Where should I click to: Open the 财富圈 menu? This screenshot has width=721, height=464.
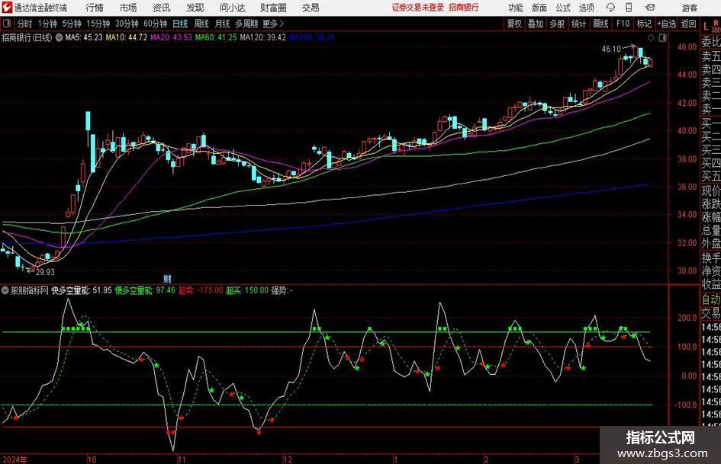[x=273, y=8]
